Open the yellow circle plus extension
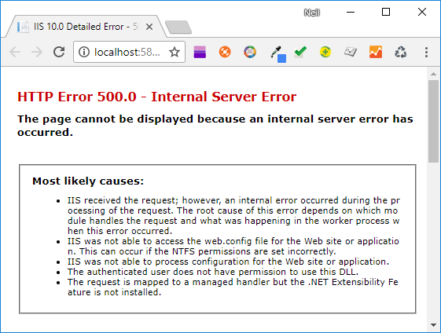The height and width of the screenshot is (333, 441). [x=325, y=52]
